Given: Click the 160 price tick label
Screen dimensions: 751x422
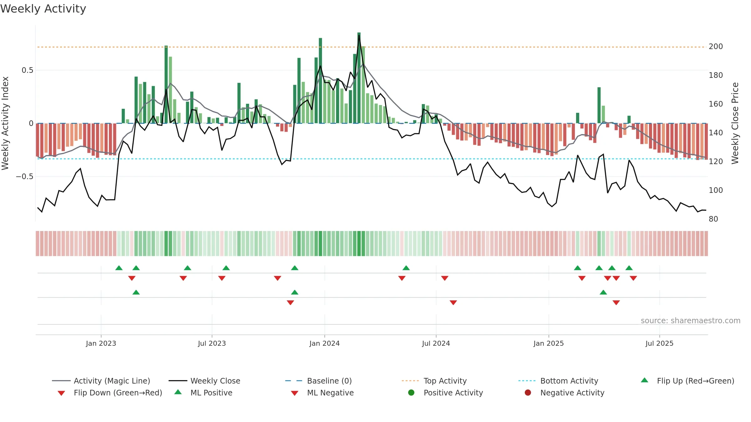Looking at the screenshot, I should (716, 104).
